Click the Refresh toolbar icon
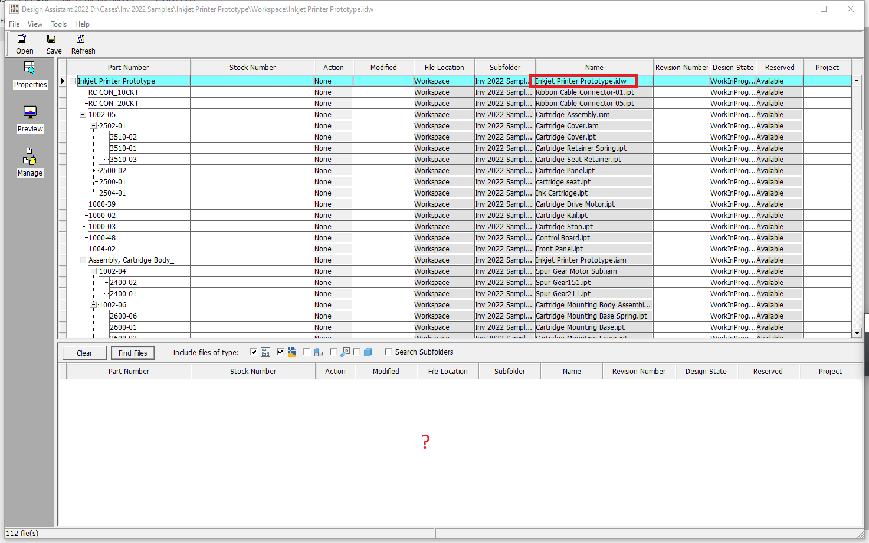869x543 pixels. tap(83, 41)
